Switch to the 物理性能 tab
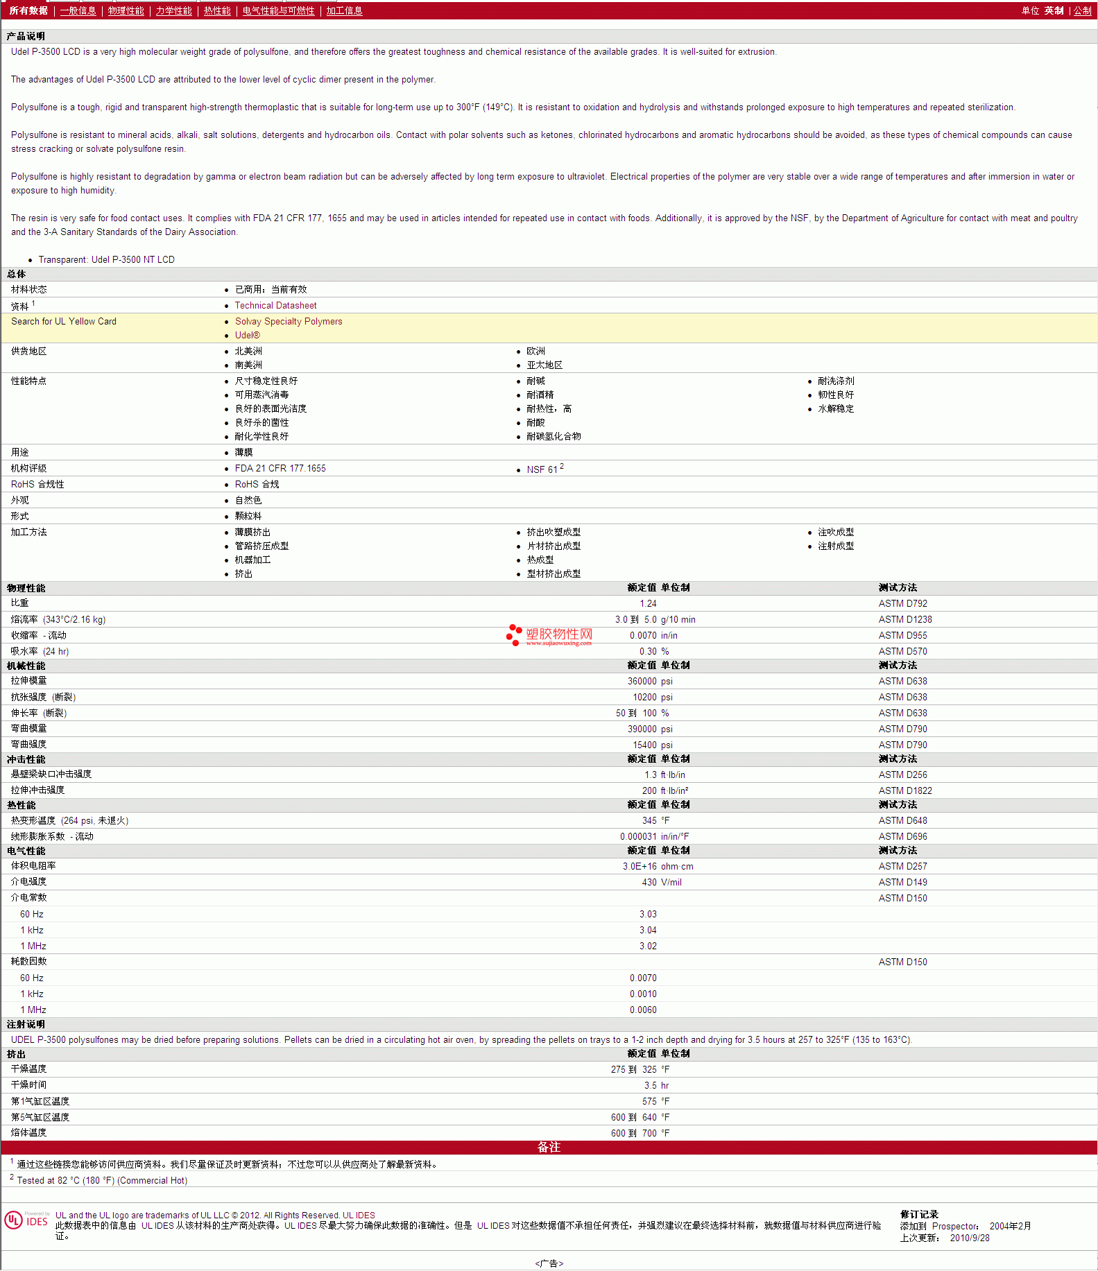1098x1271 pixels. (x=126, y=11)
